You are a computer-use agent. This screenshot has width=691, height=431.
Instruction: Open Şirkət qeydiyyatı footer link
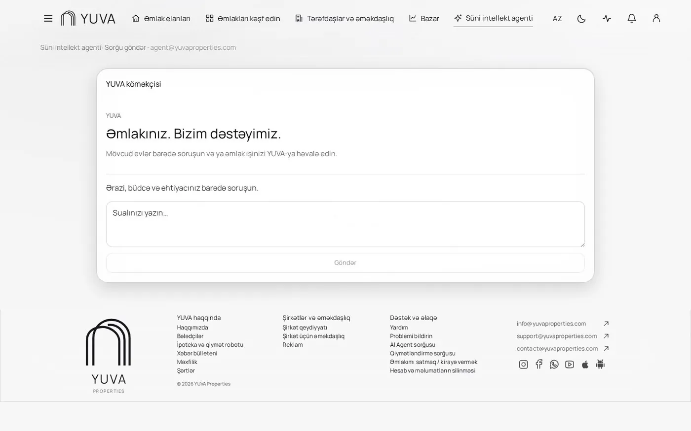click(305, 328)
